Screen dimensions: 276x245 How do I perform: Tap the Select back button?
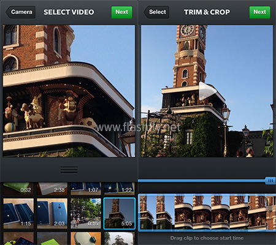point(156,12)
